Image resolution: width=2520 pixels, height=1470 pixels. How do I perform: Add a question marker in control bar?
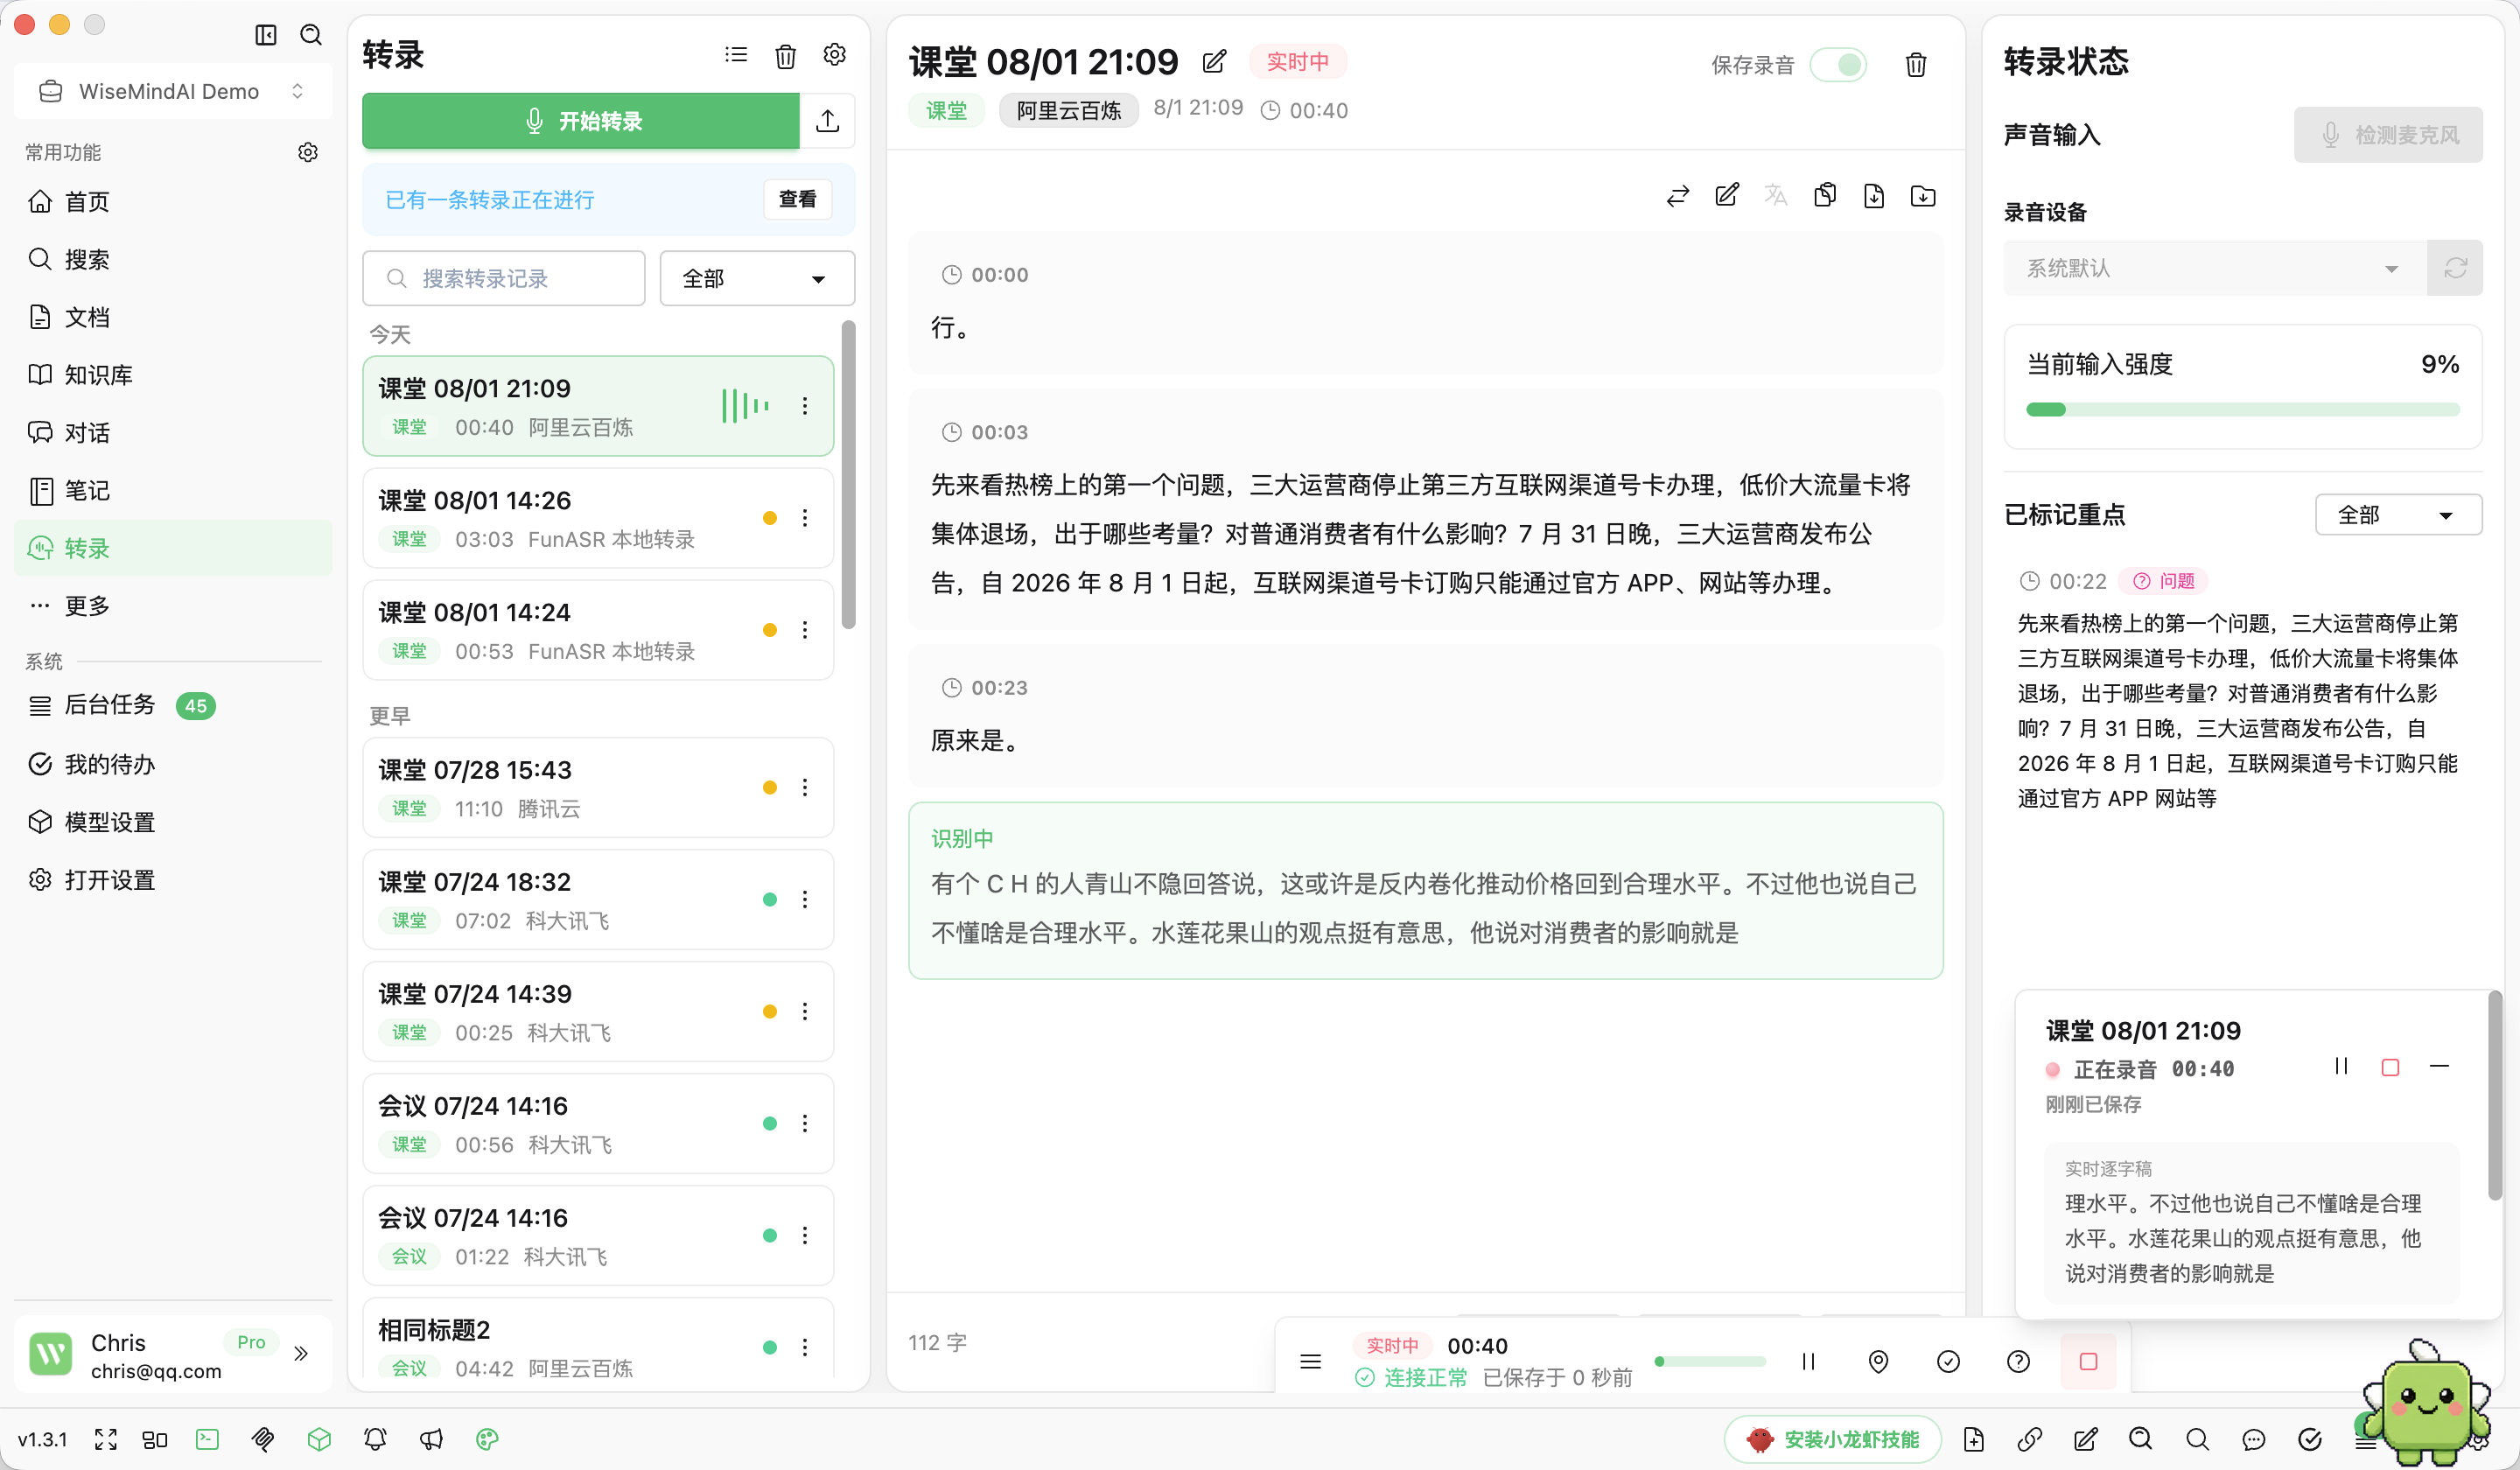tap(2019, 1361)
